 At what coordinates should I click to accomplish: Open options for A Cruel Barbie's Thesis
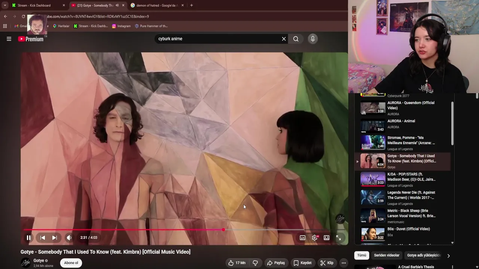(x=452, y=267)
